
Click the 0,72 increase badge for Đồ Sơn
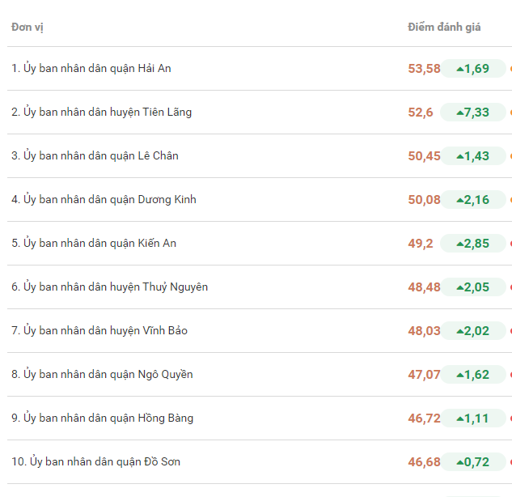(472, 462)
